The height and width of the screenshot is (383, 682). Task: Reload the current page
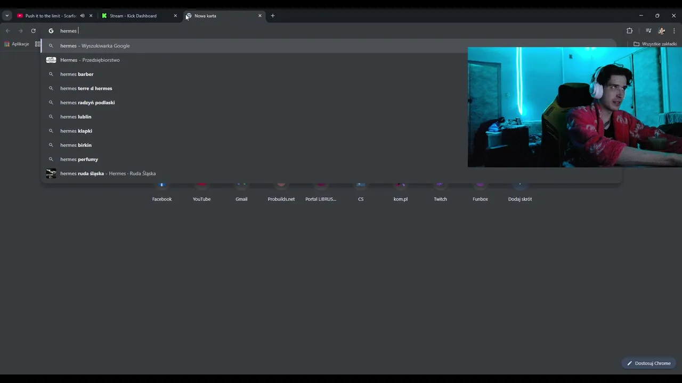click(34, 31)
